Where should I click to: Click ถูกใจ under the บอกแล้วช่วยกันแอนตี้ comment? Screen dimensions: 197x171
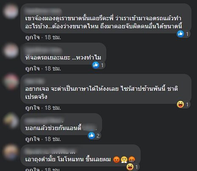(x=33, y=139)
